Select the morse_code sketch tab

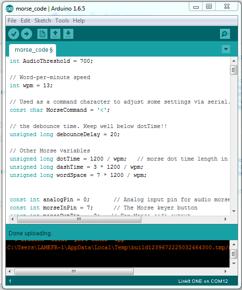[x=33, y=50]
